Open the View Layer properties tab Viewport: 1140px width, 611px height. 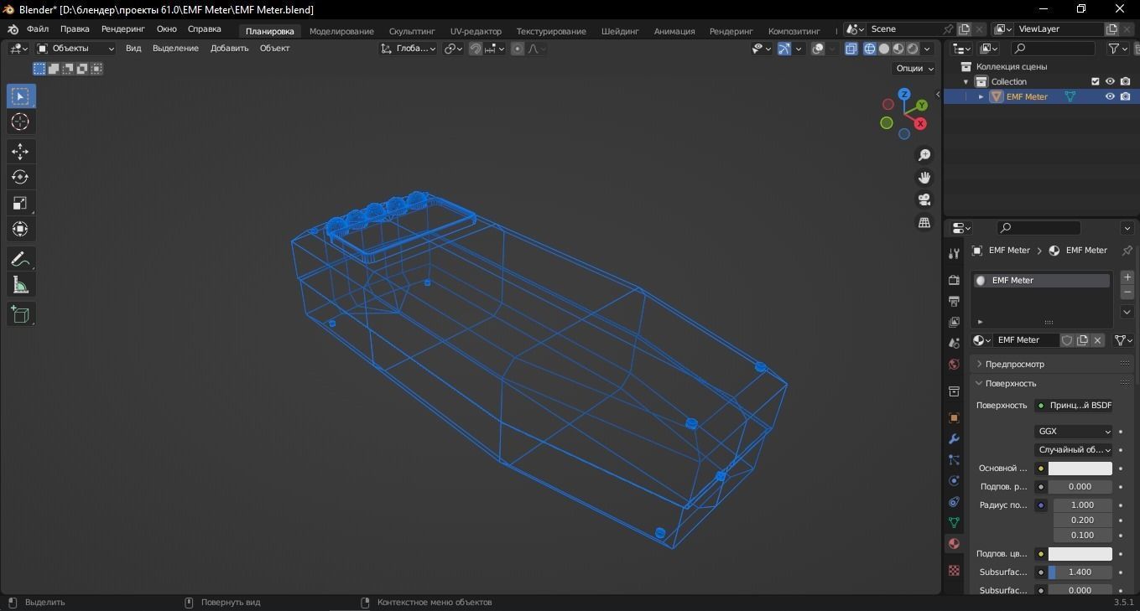954,322
